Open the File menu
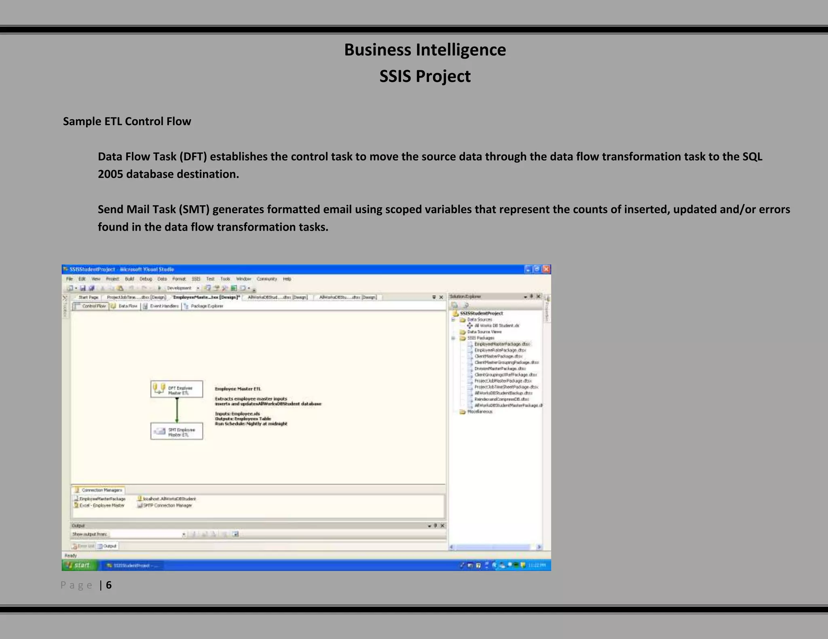 (70, 279)
